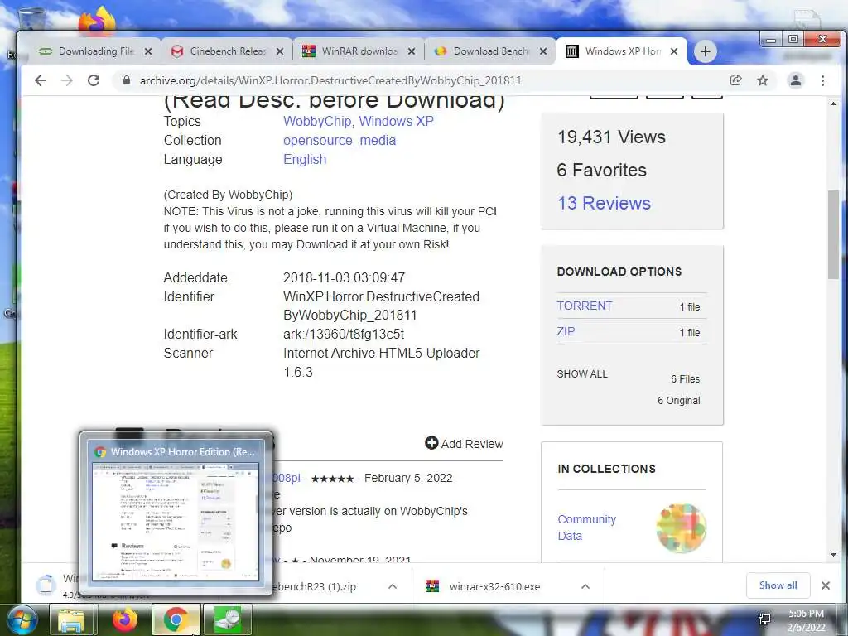Open the winrar-x32-610.exe downloaded file

(x=494, y=587)
